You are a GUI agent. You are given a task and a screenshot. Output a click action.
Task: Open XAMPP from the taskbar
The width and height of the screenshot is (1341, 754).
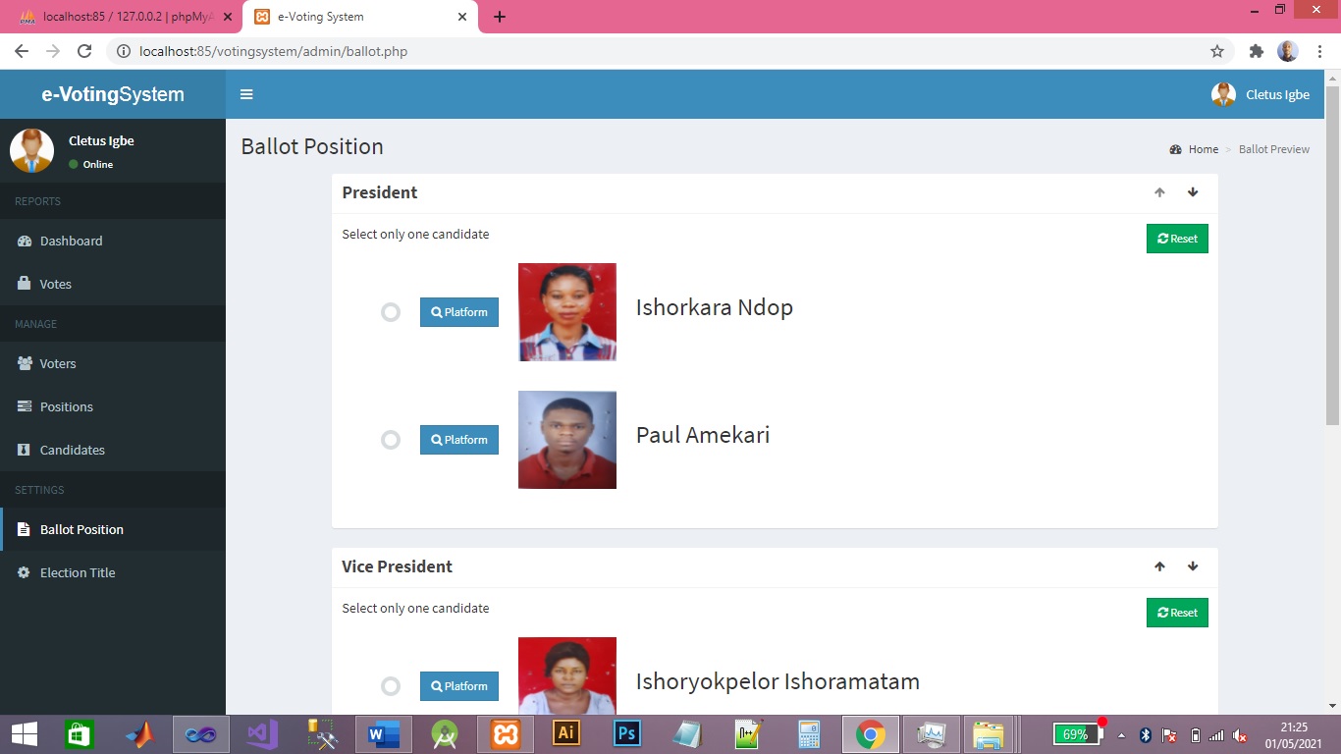pos(505,733)
